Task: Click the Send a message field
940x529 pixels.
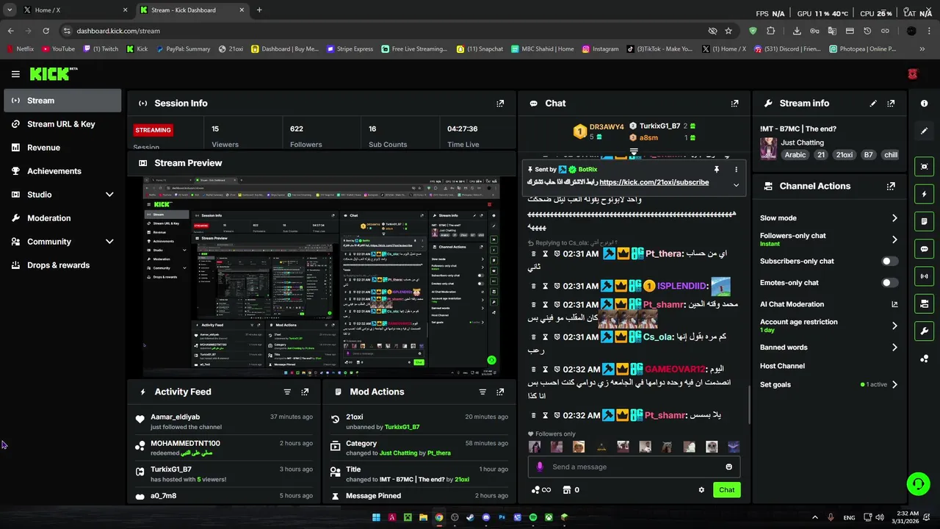Action: coord(633,467)
